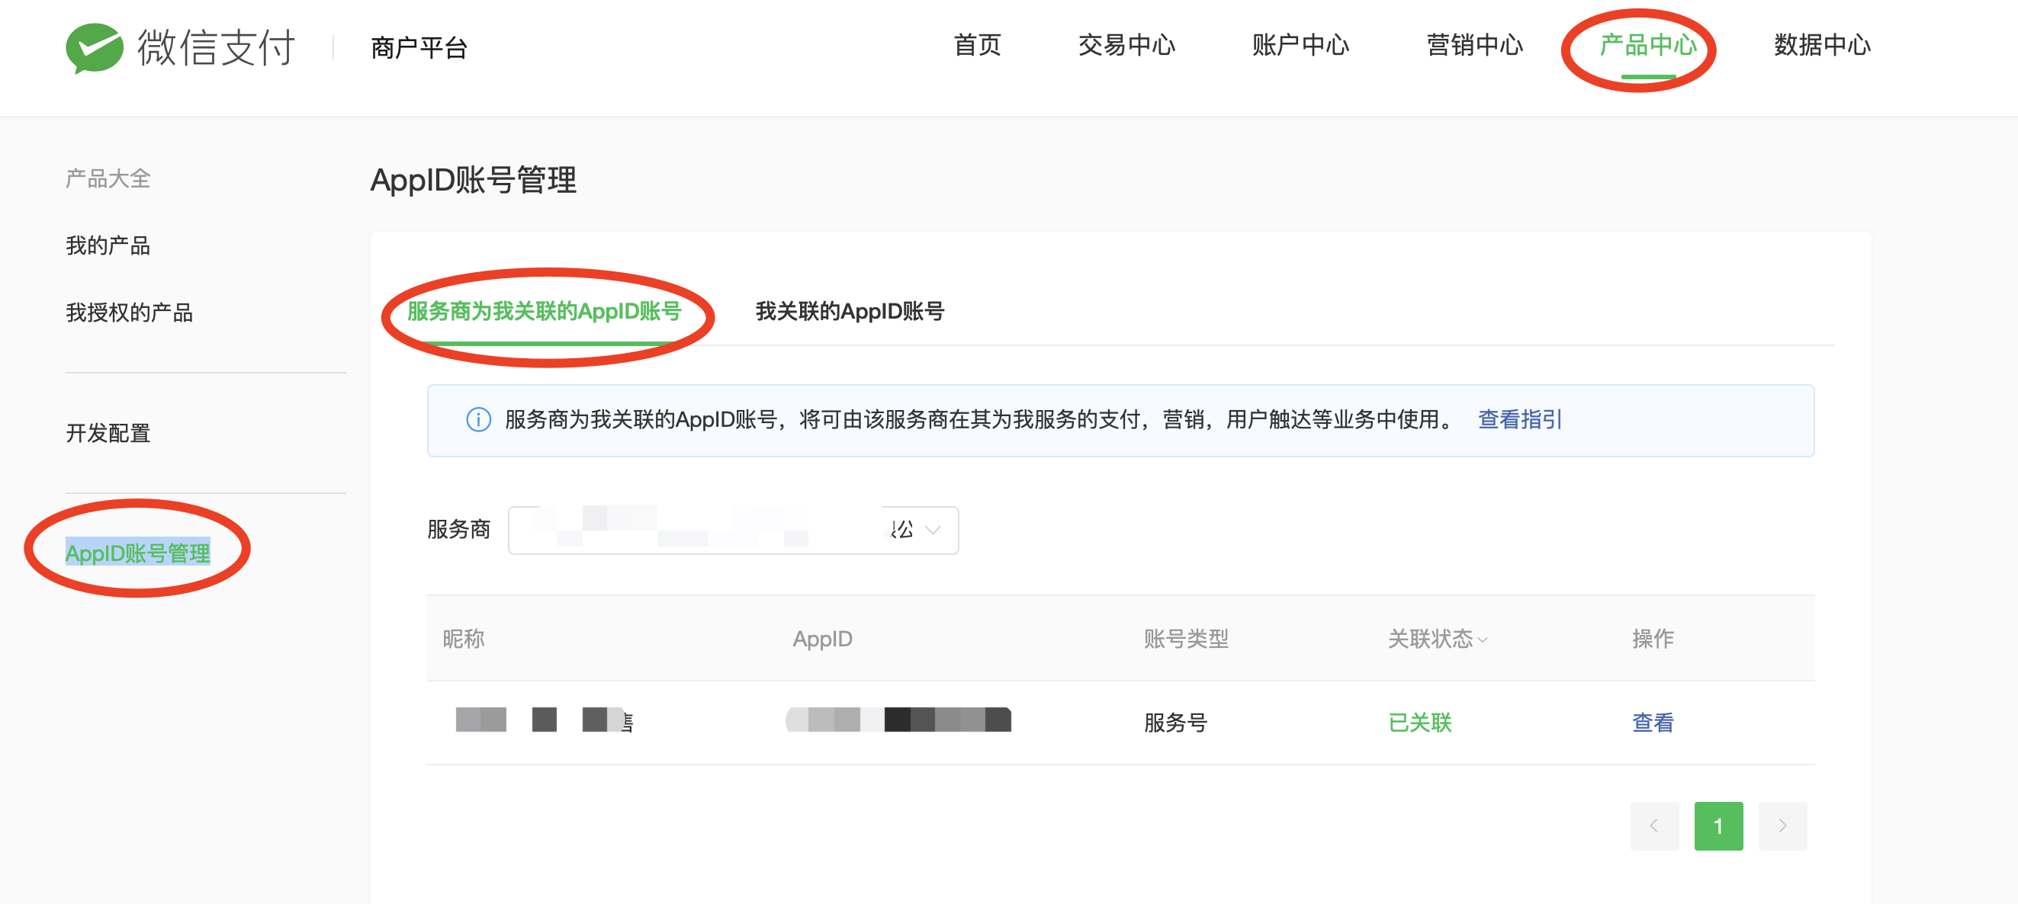Click 查看 in the 操作 column
2018x904 pixels.
pos(1652,723)
